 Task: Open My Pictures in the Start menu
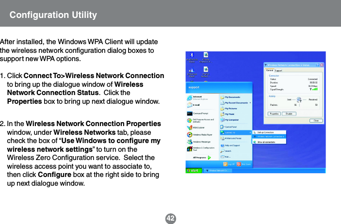point(228,109)
